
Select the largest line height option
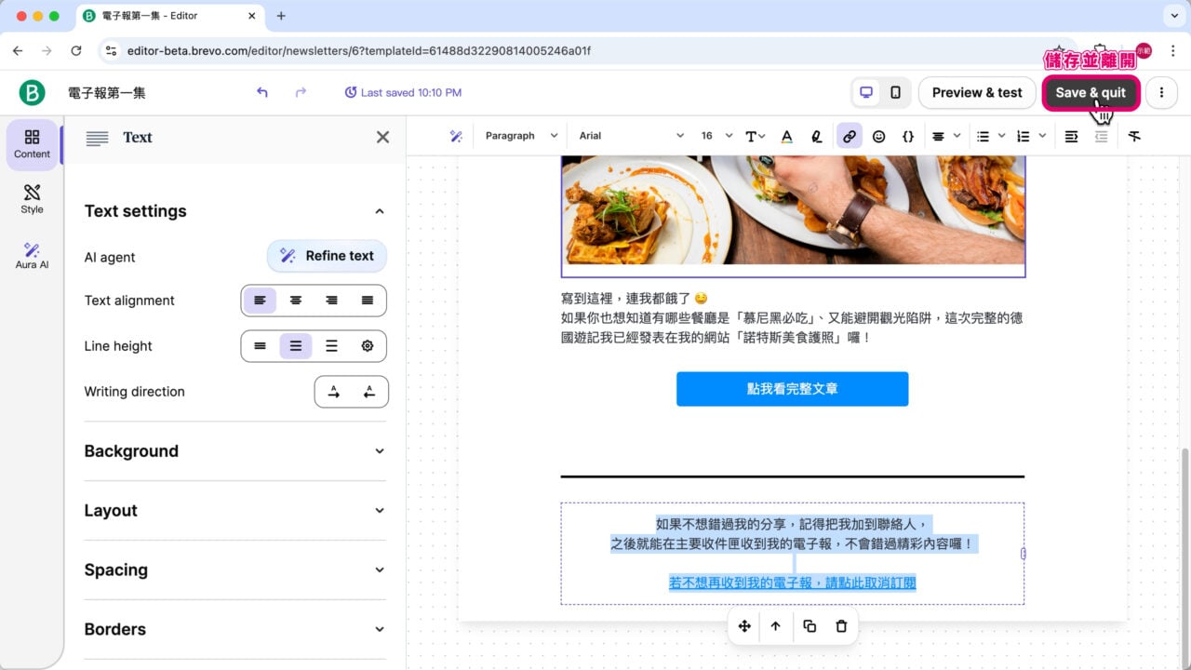point(331,345)
